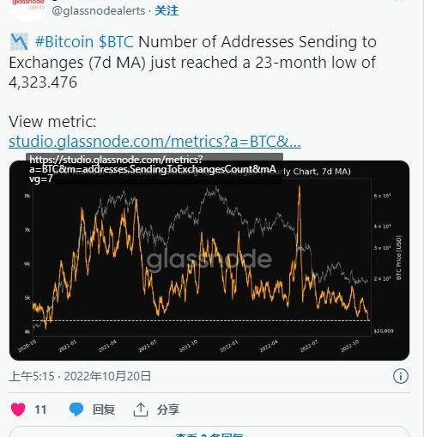Viewport: 424px width, 437px height.
Task: Click the glassnode profile avatar
Action: click(28, 9)
